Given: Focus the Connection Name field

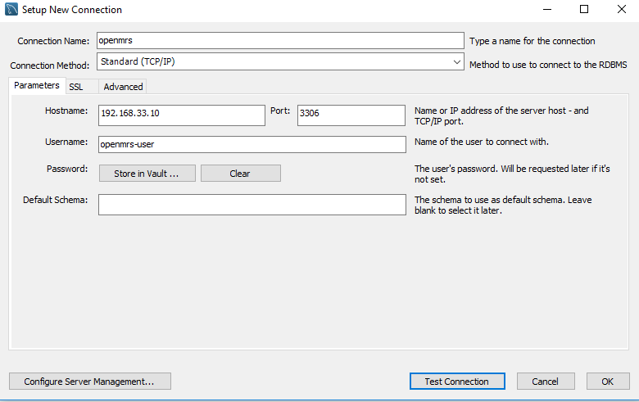Looking at the screenshot, I should (280, 41).
